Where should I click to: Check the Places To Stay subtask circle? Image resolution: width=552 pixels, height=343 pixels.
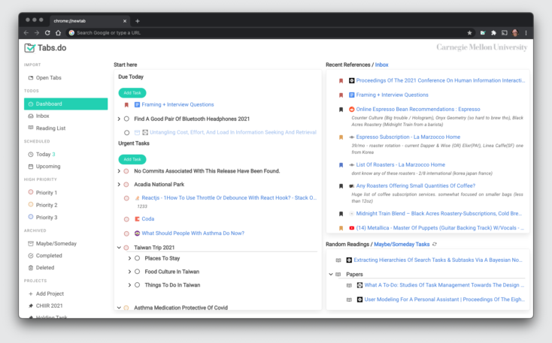pos(137,258)
